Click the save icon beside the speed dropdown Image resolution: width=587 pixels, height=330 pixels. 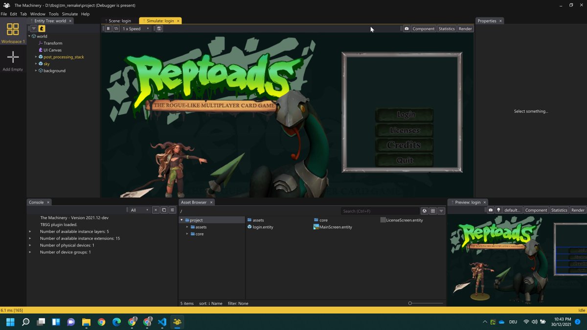pos(159,29)
